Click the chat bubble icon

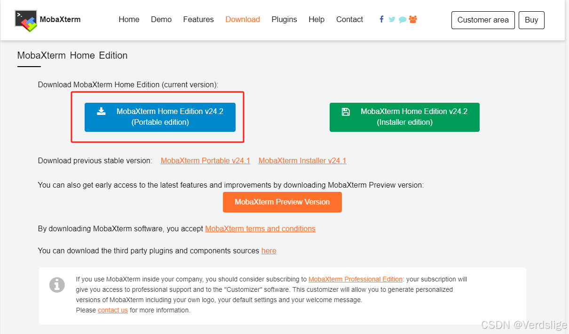[x=403, y=20]
